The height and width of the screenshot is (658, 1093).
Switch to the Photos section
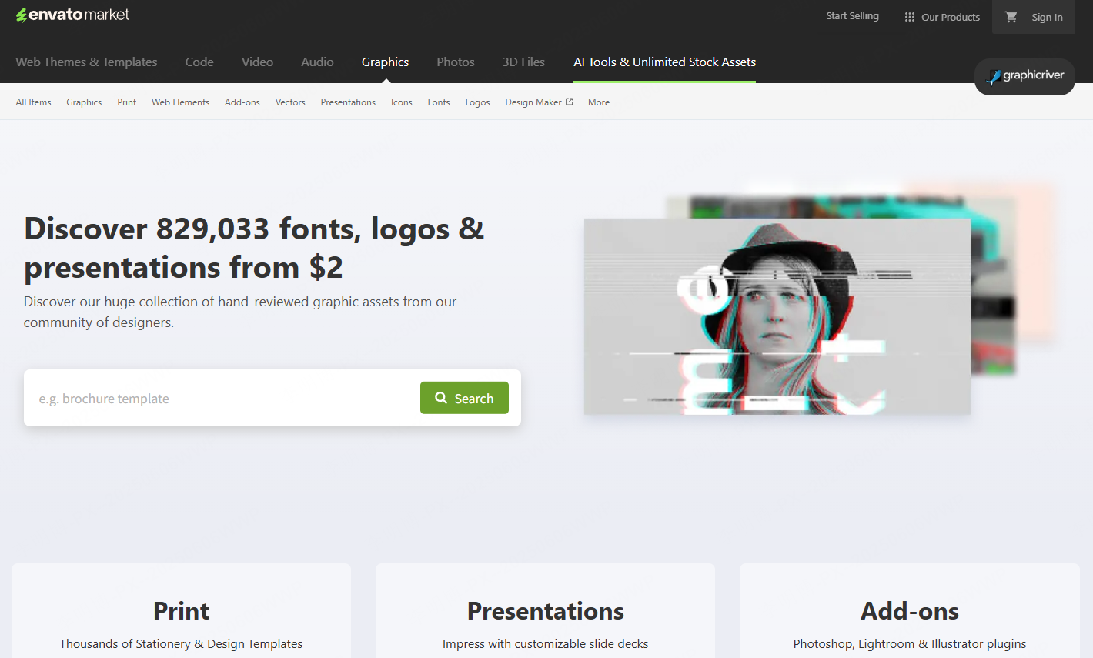[x=455, y=62]
